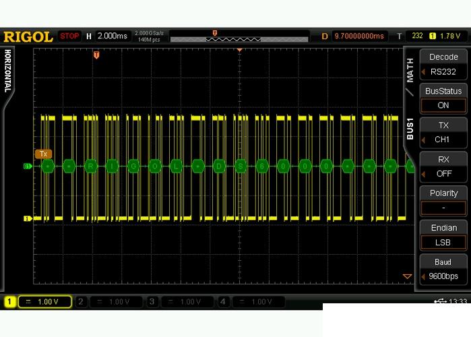
Task: Select the B1 bus marker on left edge
Action: pos(28,165)
